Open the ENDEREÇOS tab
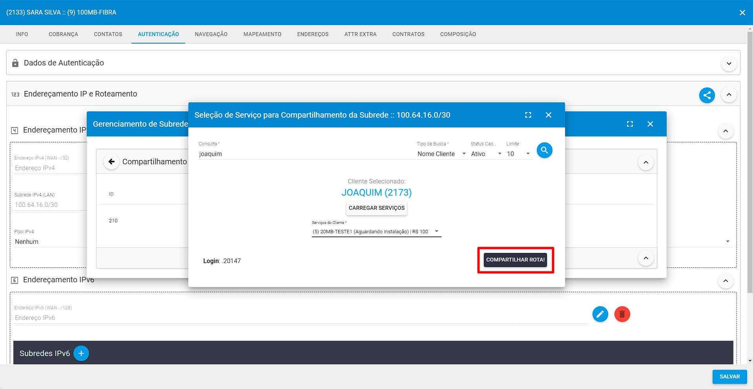This screenshot has width=753, height=389. tap(313, 34)
